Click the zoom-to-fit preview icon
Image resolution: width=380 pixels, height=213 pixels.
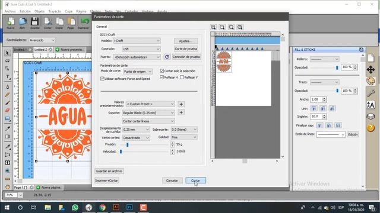pos(231,27)
